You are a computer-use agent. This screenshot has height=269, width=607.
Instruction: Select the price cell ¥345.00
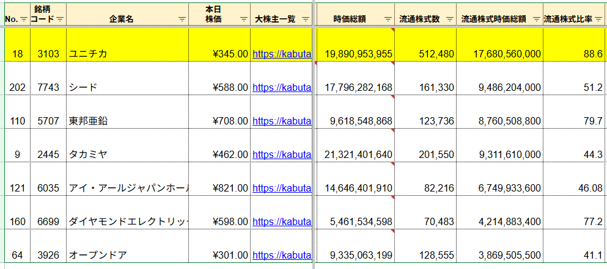[219, 45]
